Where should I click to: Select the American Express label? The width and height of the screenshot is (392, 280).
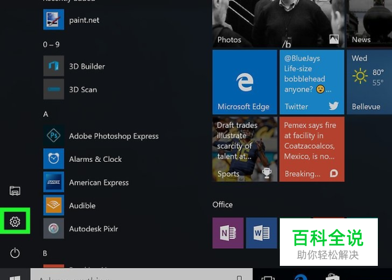coord(99,182)
